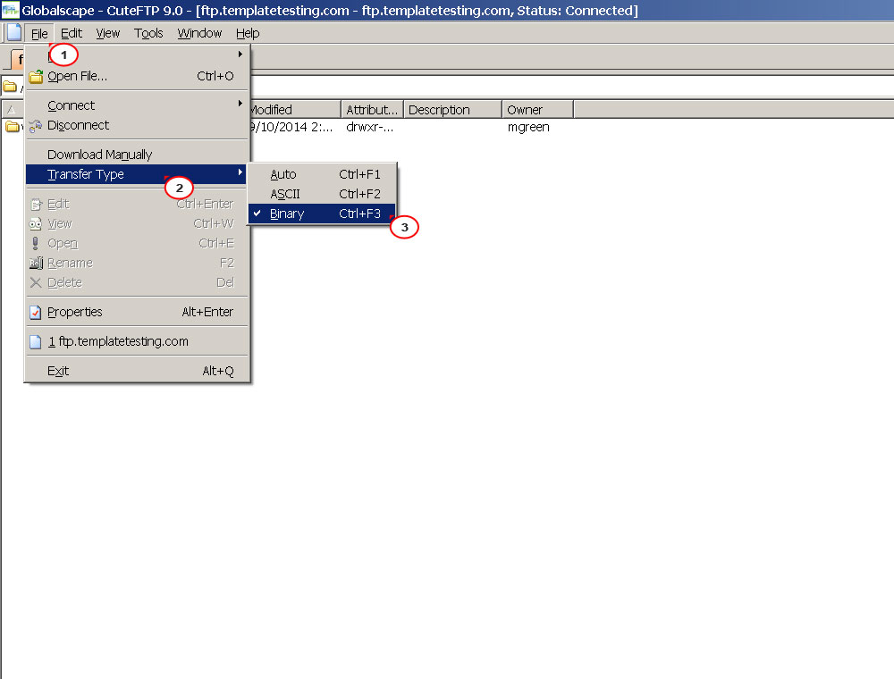
Task: Click View item in the File menu
Action: pos(138,223)
